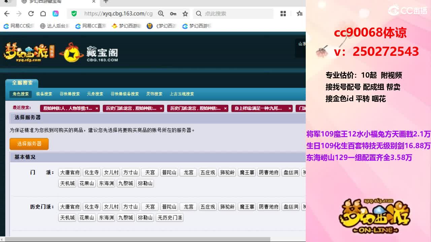This screenshot has width=431, height=242.
Task: Open the AI assistant icon in toolbar
Action: click(56, 13)
